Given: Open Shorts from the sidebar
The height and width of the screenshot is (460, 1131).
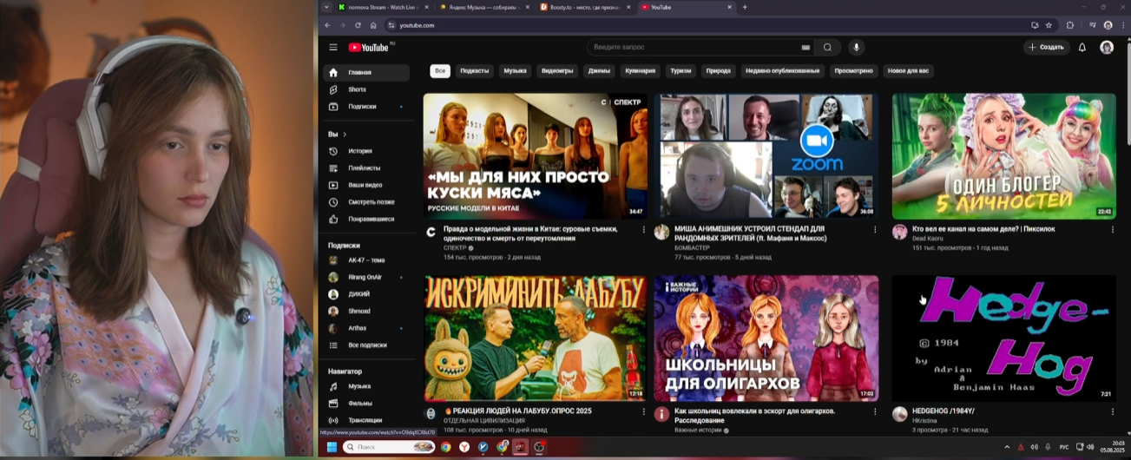Looking at the screenshot, I should click(x=366, y=89).
